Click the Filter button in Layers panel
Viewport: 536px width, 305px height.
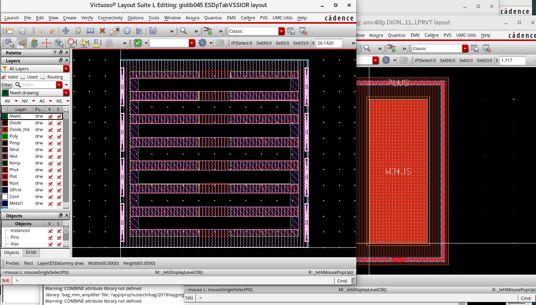pos(7,85)
